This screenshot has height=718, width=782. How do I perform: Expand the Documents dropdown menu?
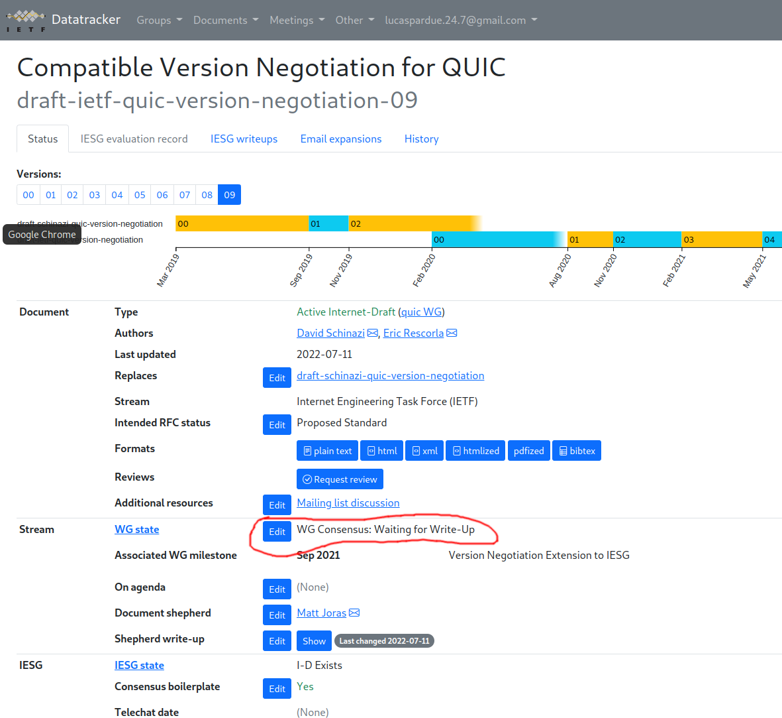coord(226,21)
